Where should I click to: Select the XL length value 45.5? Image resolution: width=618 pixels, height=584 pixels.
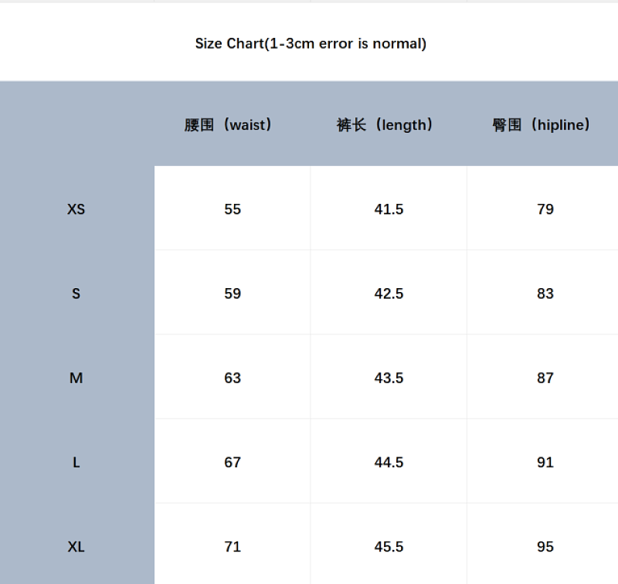pyautogui.click(x=389, y=547)
